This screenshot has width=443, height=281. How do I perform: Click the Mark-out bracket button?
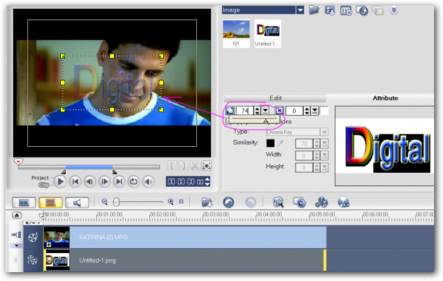point(184,166)
